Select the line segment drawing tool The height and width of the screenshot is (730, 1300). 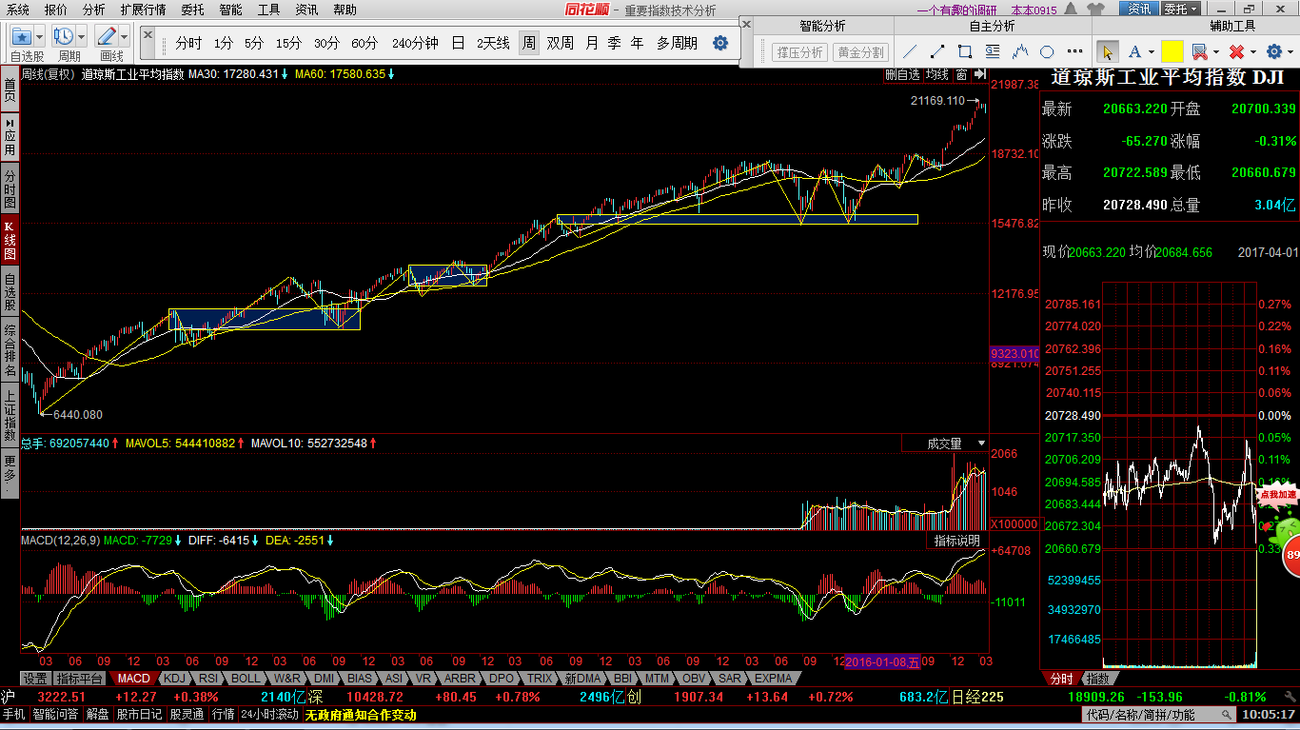coord(938,51)
